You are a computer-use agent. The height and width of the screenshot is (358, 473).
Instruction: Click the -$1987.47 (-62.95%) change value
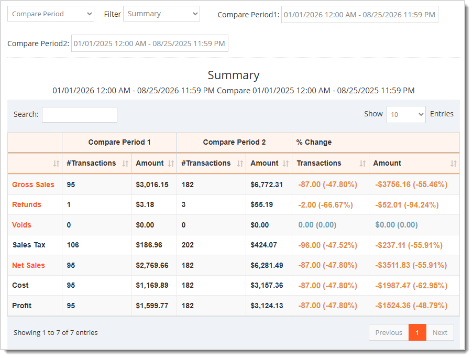412,286
